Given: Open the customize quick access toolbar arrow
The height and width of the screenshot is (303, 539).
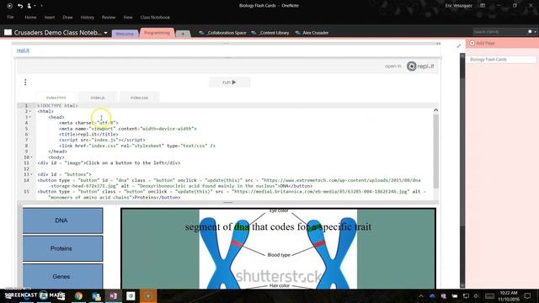Looking at the screenshot, I should click(41, 6).
